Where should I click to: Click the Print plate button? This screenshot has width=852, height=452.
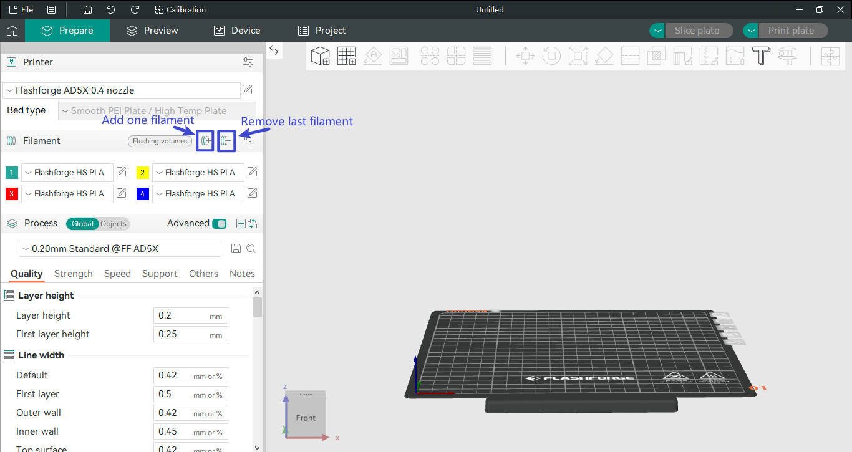[x=793, y=31]
